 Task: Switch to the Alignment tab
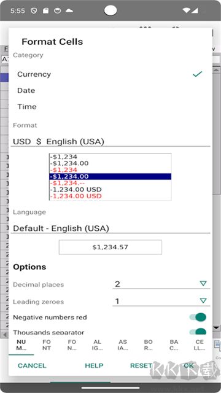[x=97, y=345]
